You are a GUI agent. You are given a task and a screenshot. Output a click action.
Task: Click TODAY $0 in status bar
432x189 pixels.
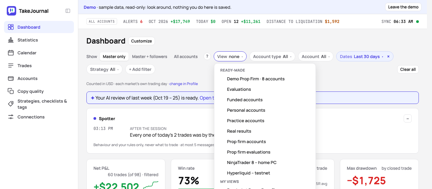tap(206, 22)
